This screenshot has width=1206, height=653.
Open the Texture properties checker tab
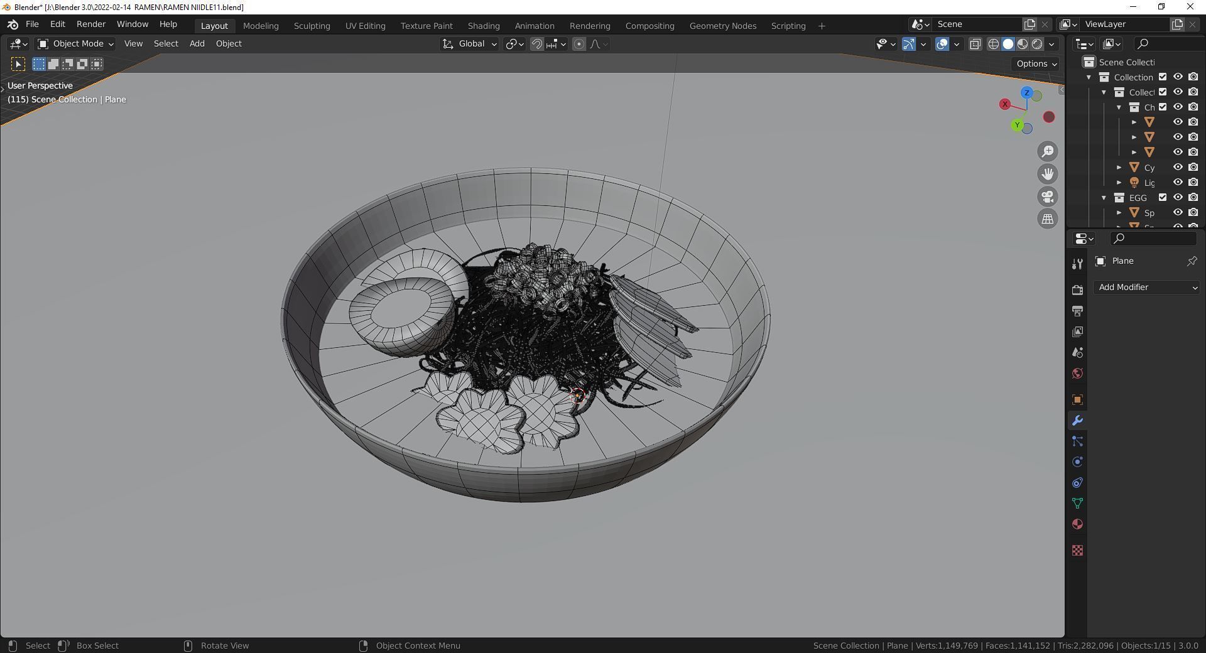click(1077, 550)
